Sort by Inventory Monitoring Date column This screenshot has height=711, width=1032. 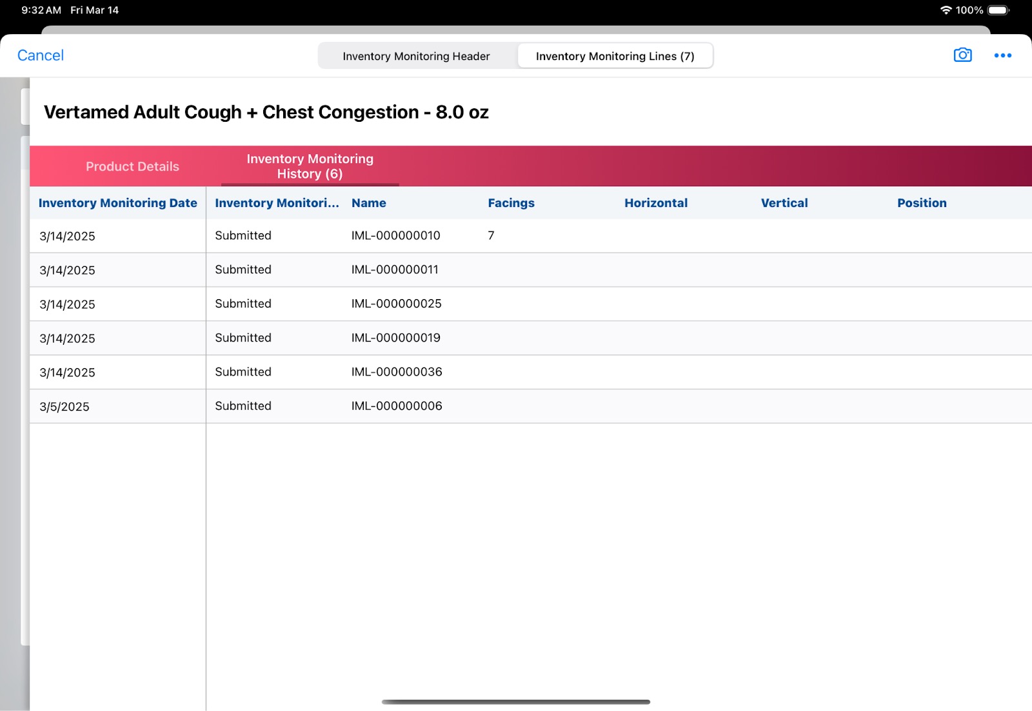(117, 203)
